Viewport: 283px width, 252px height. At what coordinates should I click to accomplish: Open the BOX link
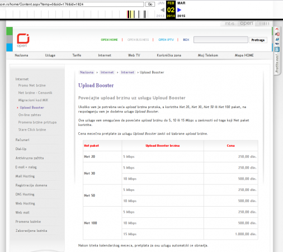[x=186, y=40]
